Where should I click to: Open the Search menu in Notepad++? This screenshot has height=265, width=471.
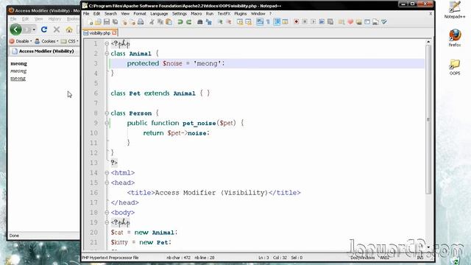(110, 13)
